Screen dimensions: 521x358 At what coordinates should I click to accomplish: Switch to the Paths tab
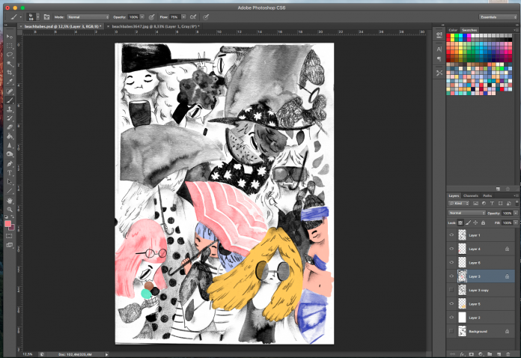click(x=487, y=195)
